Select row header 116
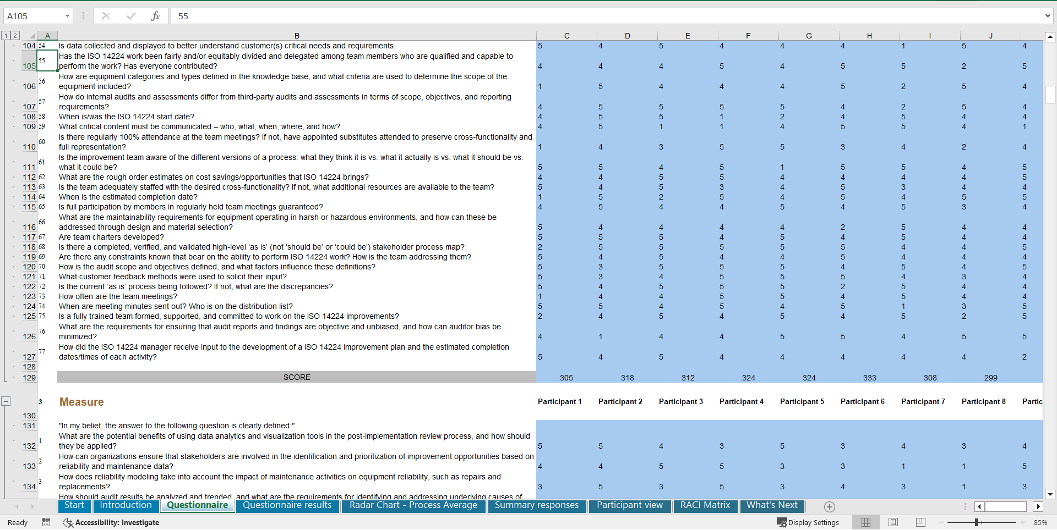Image resolution: width=1057 pixels, height=530 pixels. 29,222
